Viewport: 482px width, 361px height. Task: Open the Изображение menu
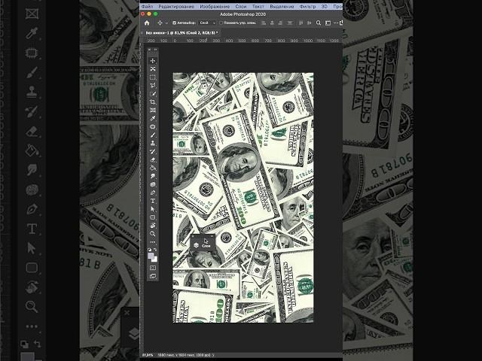215,7
